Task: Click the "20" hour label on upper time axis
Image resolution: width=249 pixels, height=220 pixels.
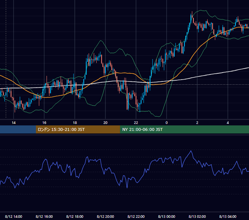Action: (x=105, y=122)
